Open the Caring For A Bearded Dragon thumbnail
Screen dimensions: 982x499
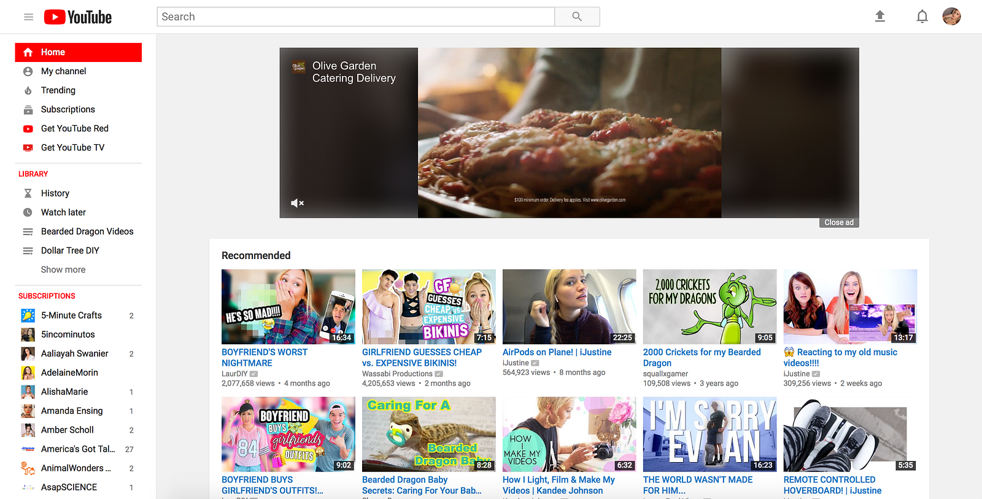(429, 435)
